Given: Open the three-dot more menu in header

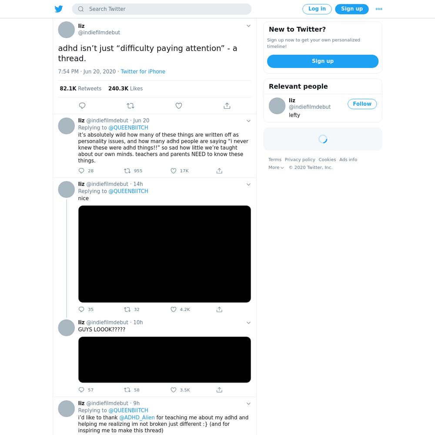Looking at the screenshot, I should [x=379, y=9].
